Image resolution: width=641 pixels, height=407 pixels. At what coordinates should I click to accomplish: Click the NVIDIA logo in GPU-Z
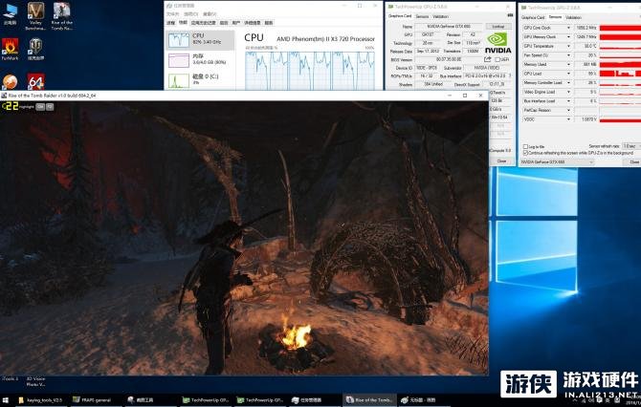point(497,43)
